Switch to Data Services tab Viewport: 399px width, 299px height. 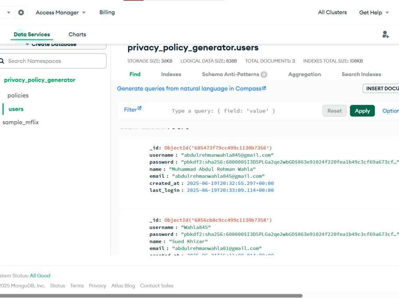(32, 34)
